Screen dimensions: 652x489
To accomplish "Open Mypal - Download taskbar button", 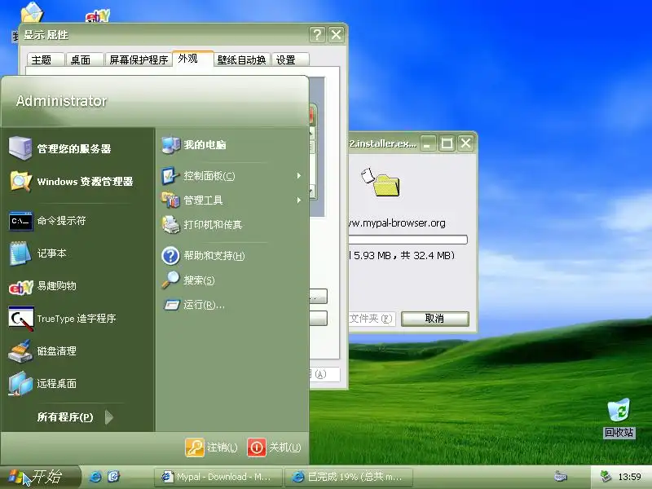I will tap(218, 477).
